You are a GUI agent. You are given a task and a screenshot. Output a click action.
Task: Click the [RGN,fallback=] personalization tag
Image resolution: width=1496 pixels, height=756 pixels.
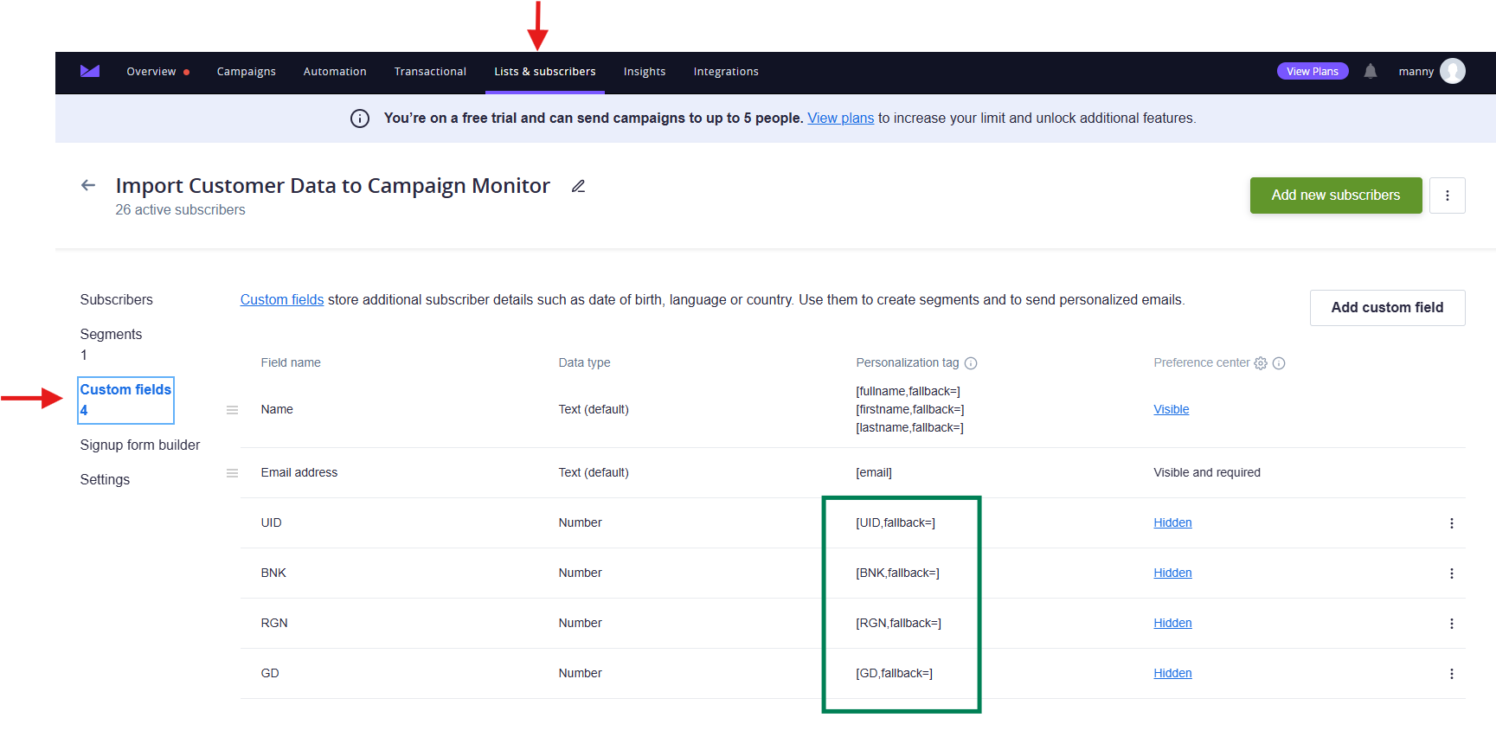[899, 624]
